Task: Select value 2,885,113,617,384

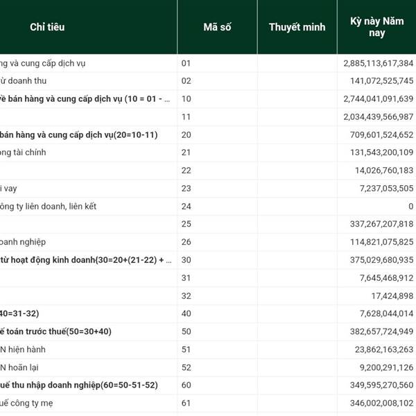Action: [x=379, y=63]
